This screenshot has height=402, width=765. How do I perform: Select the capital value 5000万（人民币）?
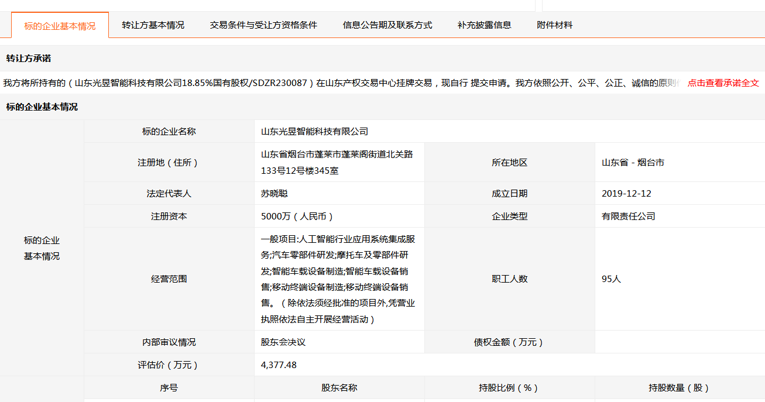pyautogui.click(x=297, y=217)
